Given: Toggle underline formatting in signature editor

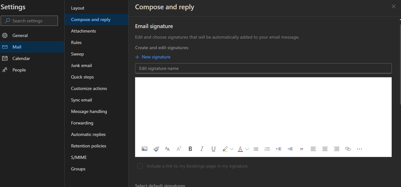Looking at the screenshot, I should (x=213, y=149).
